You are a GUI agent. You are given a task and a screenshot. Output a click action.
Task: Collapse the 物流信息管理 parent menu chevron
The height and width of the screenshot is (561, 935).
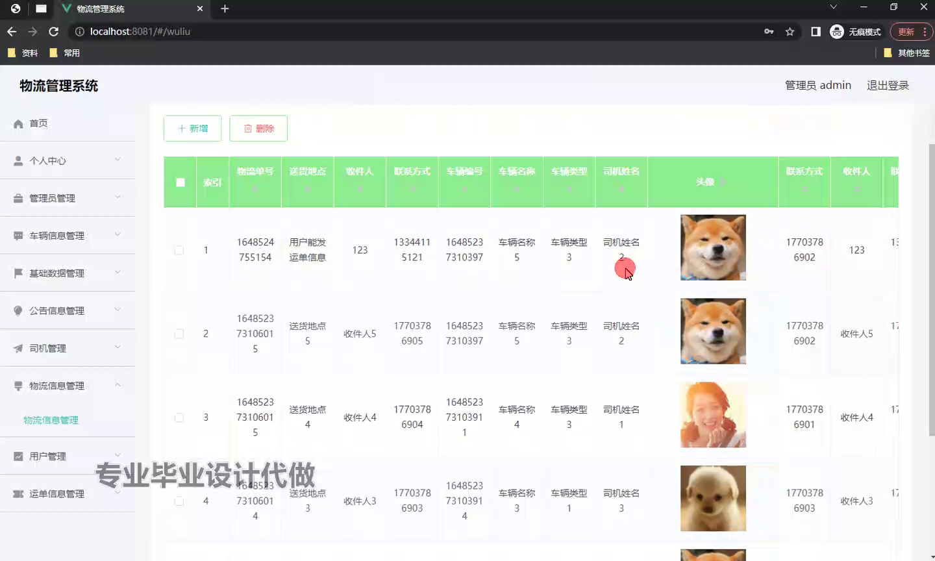point(118,385)
